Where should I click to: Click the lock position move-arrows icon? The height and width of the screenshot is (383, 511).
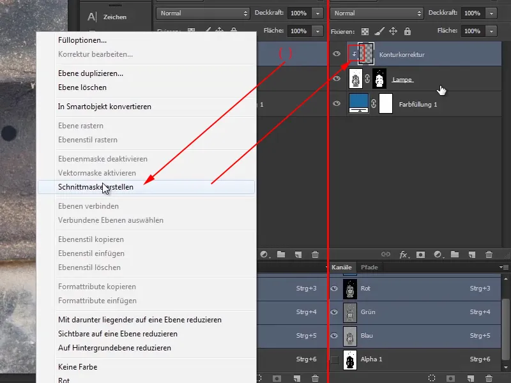tap(393, 31)
